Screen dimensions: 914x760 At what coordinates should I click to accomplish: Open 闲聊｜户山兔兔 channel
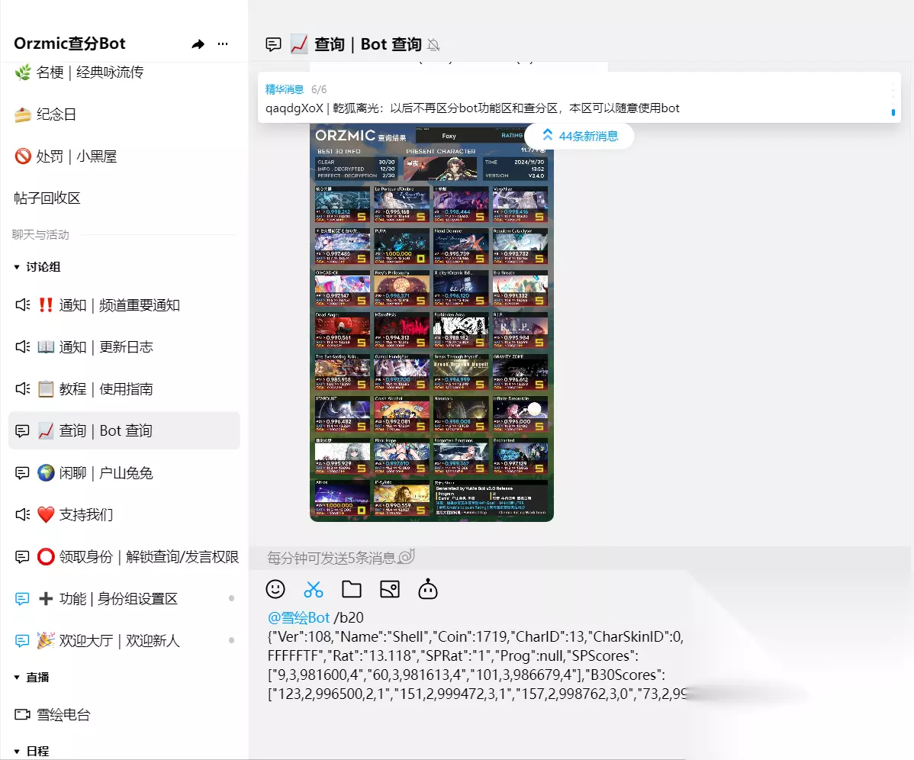pos(124,472)
